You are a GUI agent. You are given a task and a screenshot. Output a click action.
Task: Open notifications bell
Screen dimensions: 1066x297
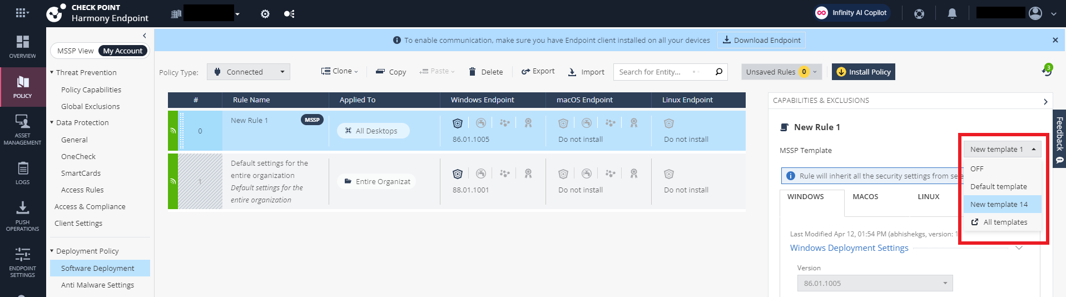952,13
